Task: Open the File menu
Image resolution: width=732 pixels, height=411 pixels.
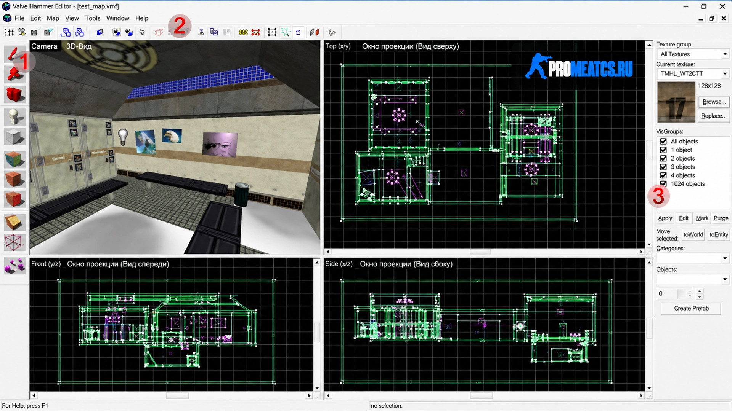Action: 19,18
